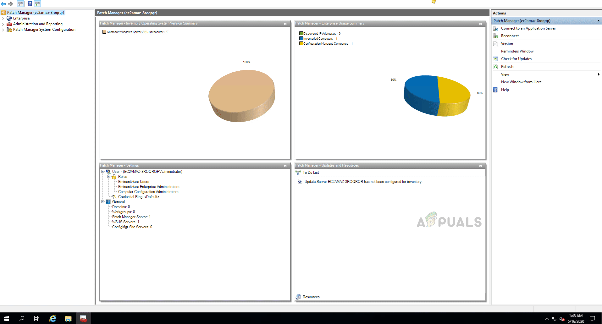This screenshot has width=602, height=324.
Task: Click the Check for Updates action label
Action: (516, 59)
